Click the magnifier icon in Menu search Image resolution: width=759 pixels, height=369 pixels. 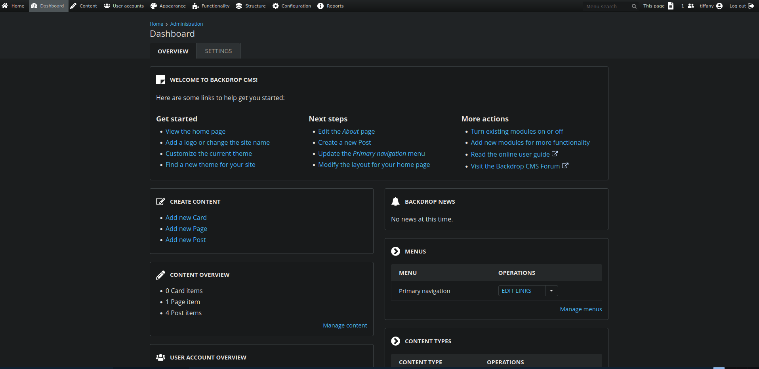pyautogui.click(x=634, y=6)
